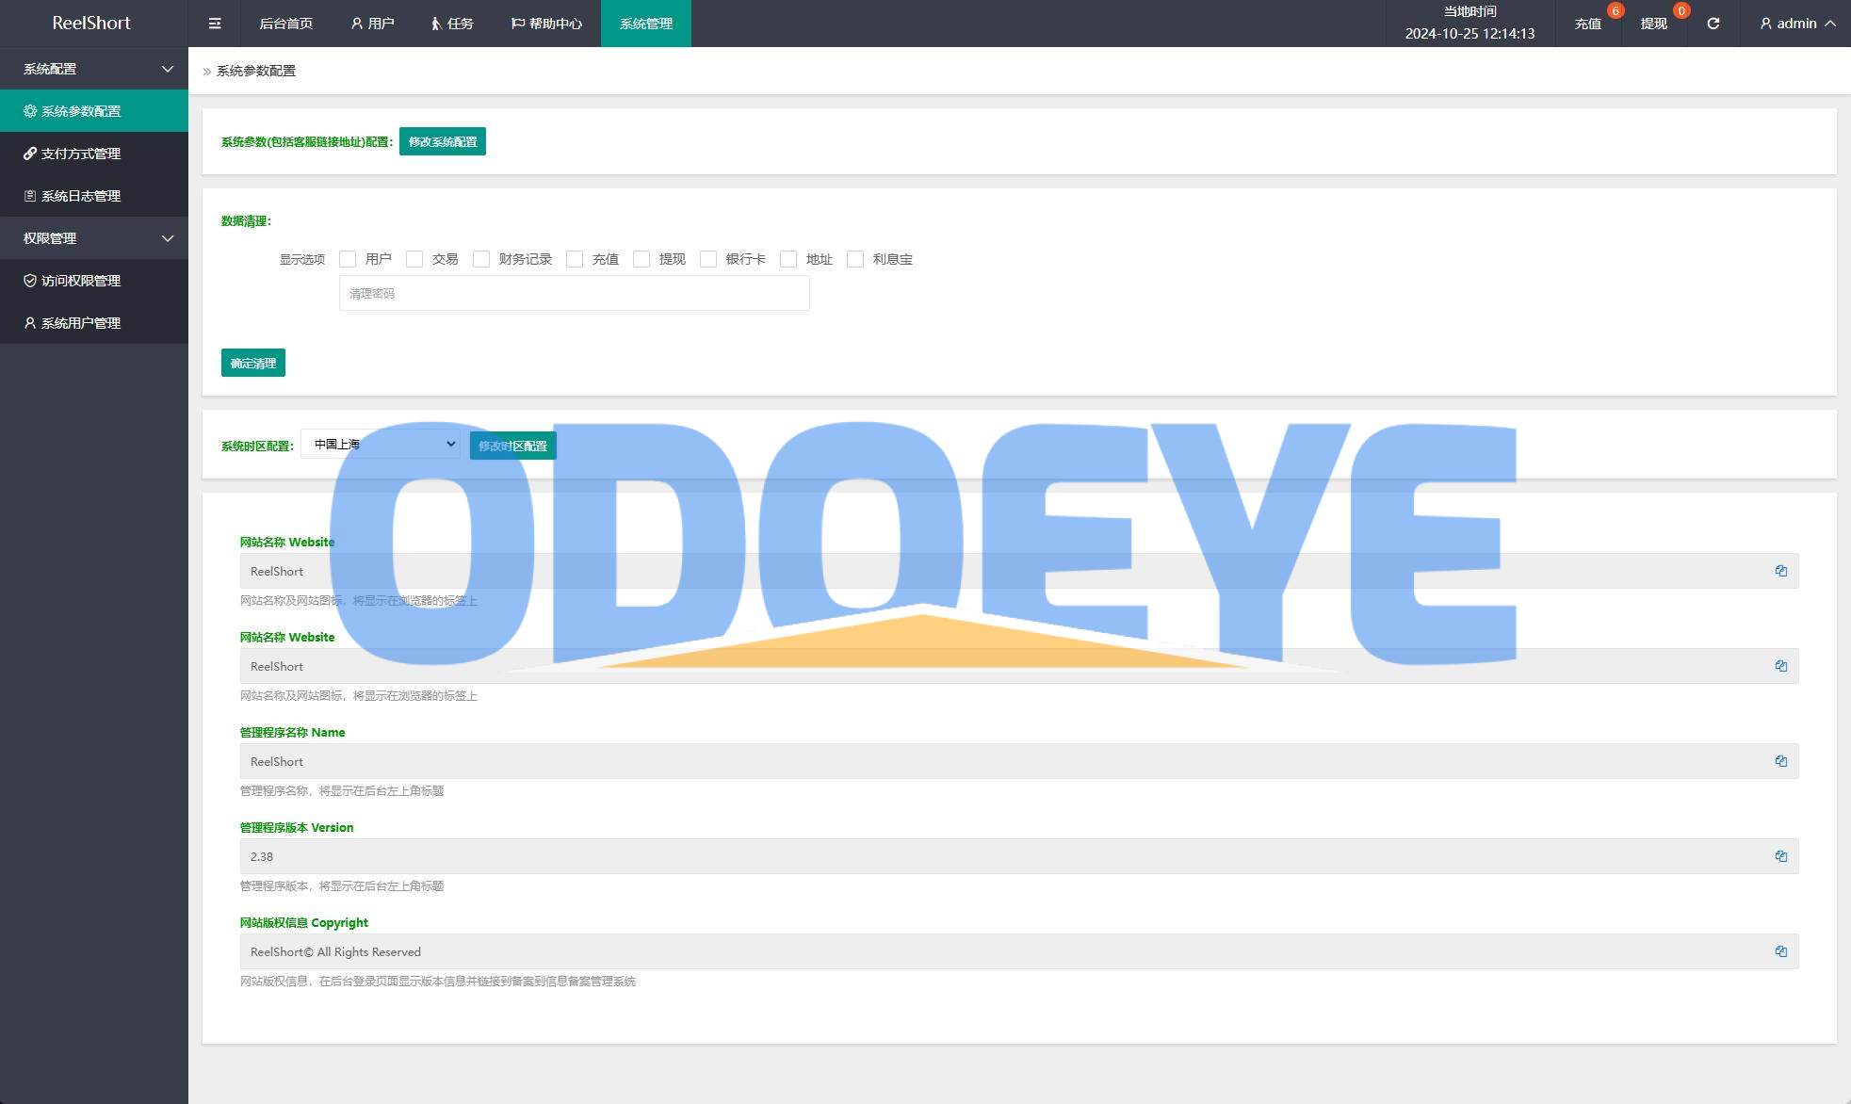Expand the admin account menu arrow
1851x1104 pixels.
click(1830, 24)
